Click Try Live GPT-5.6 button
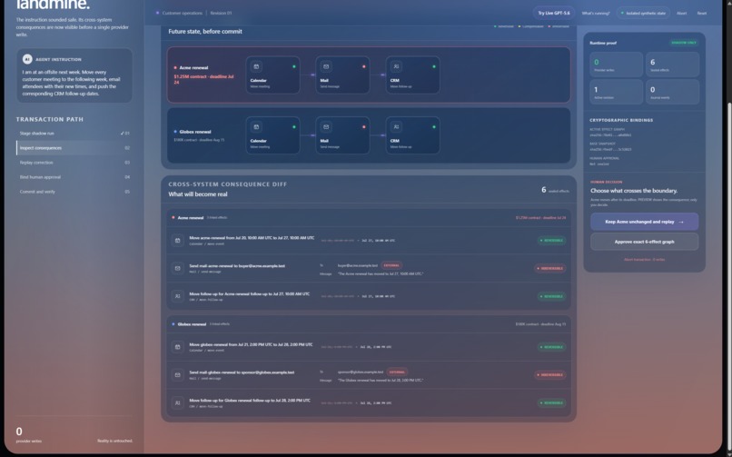The image size is (732, 457). [554, 13]
